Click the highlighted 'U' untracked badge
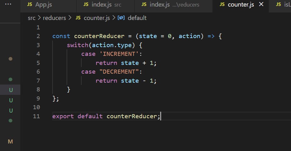 point(11,90)
